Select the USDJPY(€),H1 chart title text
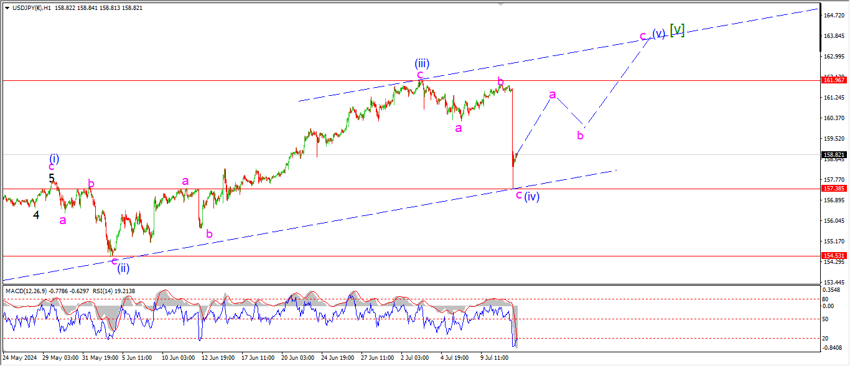This screenshot has width=850, height=366. 31,8
